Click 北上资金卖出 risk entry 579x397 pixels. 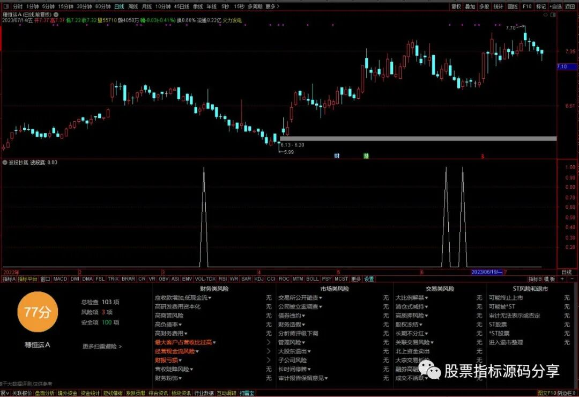412,351
